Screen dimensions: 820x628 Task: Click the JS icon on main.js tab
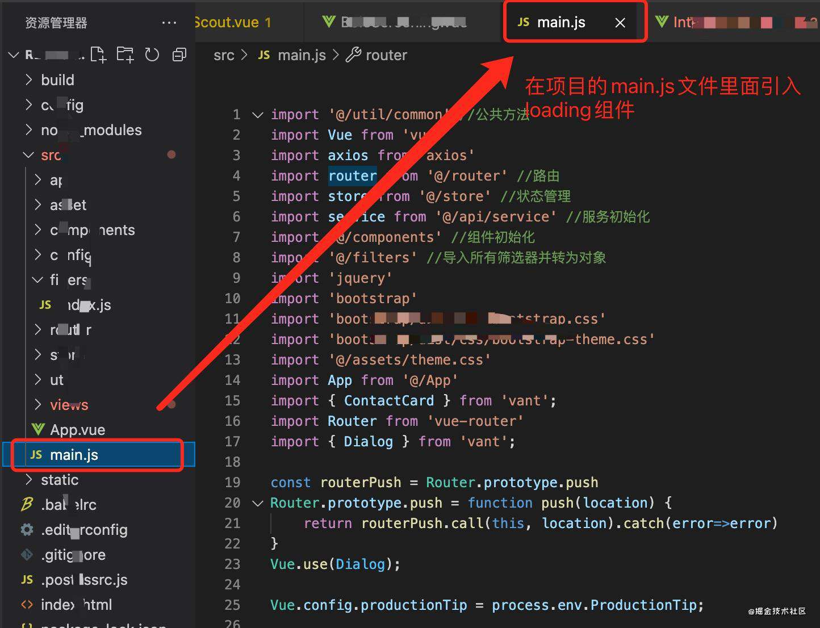point(523,22)
